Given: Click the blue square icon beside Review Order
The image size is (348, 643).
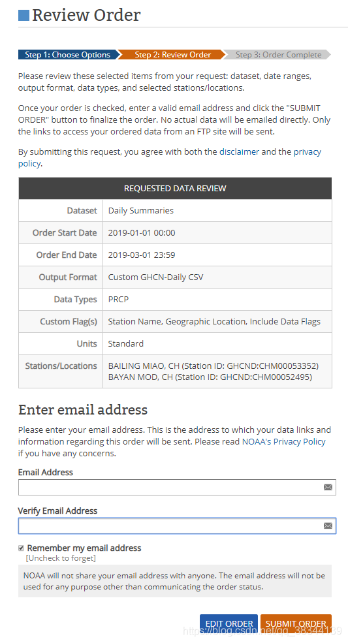Looking at the screenshot, I should 24,15.
